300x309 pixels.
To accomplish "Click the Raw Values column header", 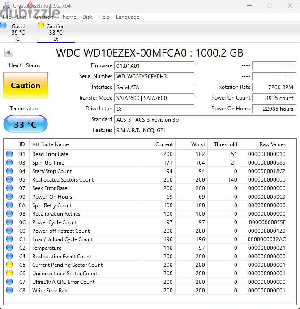I will pyautogui.click(x=264, y=144).
